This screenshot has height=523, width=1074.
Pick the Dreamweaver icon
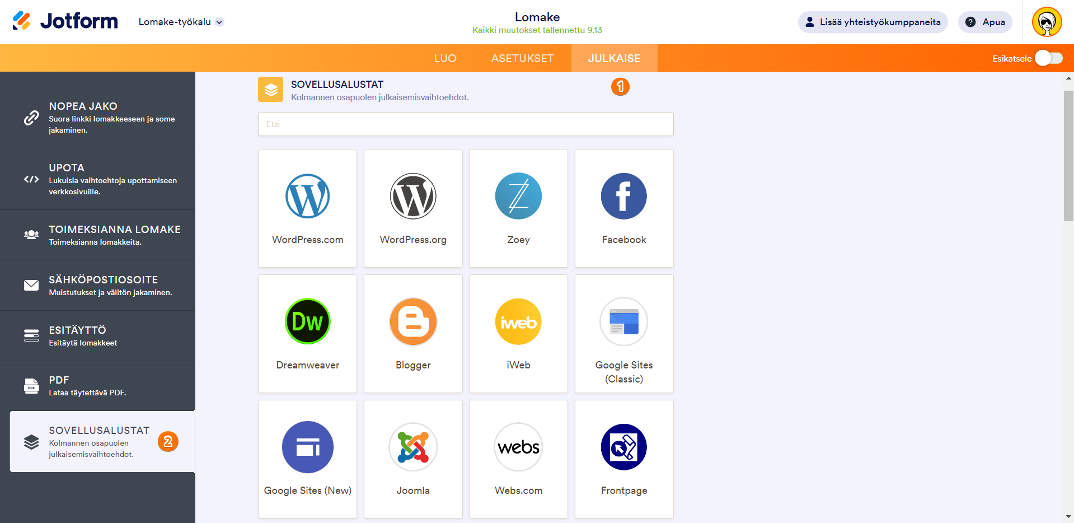coord(307,321)
